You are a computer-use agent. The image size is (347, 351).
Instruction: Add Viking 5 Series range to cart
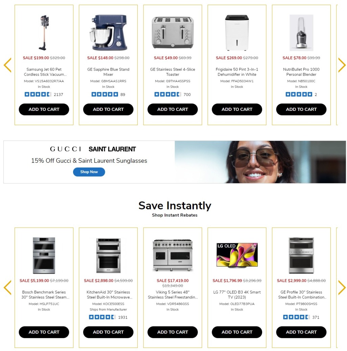172,332
